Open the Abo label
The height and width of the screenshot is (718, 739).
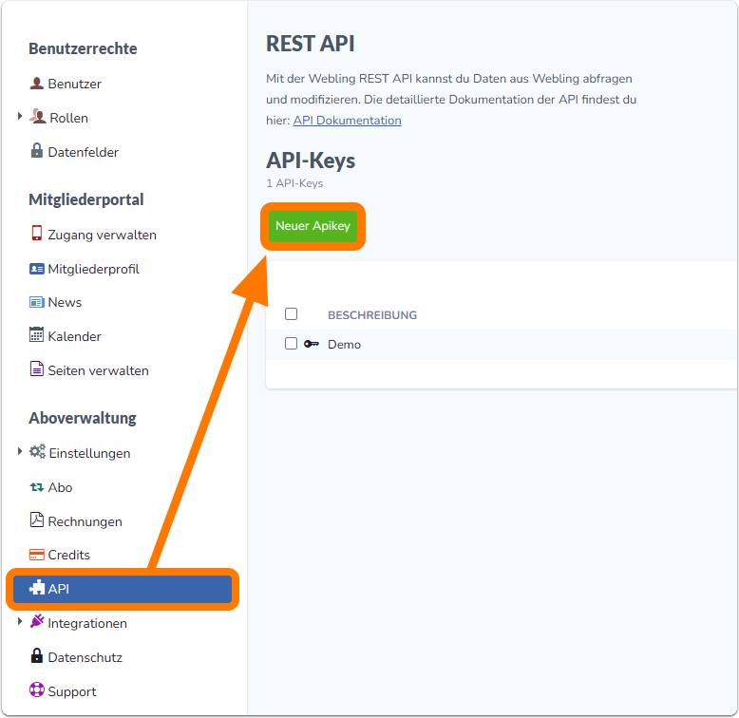click(x=61, y=487)
